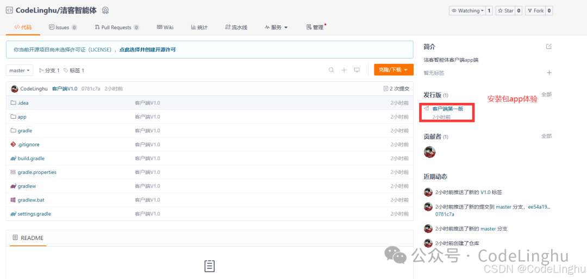Click the Star count 0
Image resolution: width=587 pixels, height=279 pixels.
pos(519,11)
